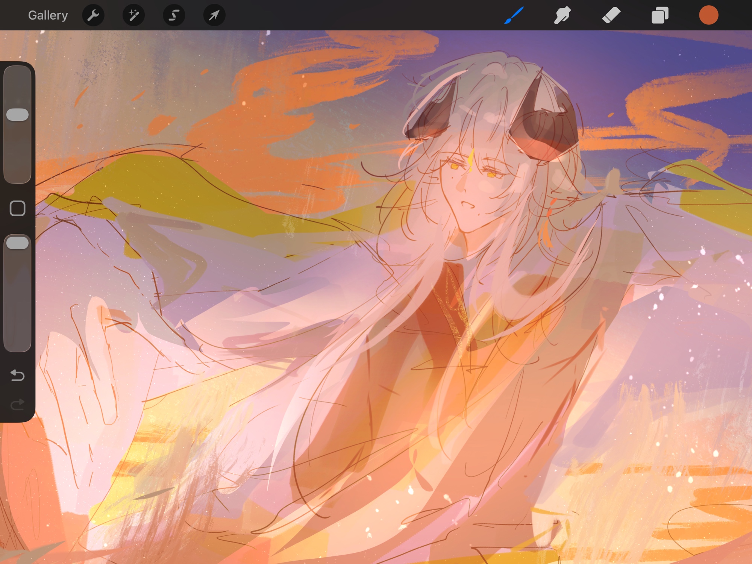Select the Eraser tool
Viewport: 752px width, 564px height.
pyautogui.click(x=611, y=15)
